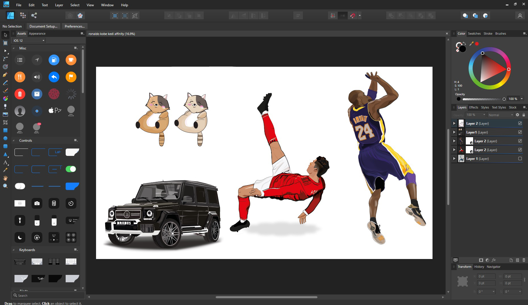Choose the Artistic Text tool
The width and height of the screenshot is (528, 305).
pos(5,162)
